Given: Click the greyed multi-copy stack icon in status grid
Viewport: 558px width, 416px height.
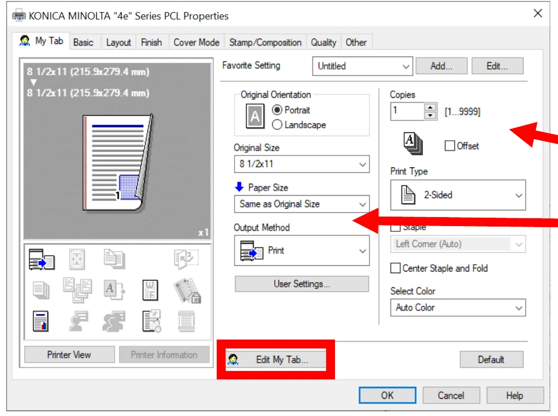Looking at the screenshot, I should click(41, 290).
